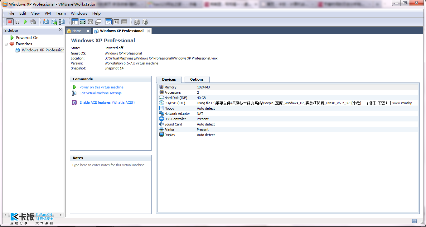Click the Floppy disk icon in the Devices list
The height and width of the screenshot is (227, 426).
point(162,108)
